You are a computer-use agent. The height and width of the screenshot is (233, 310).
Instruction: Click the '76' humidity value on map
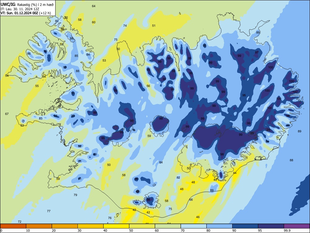coord(110,218)
